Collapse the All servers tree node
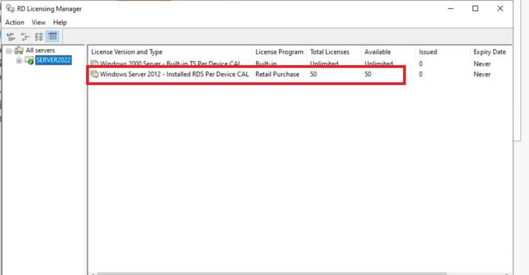Screen dimensions: 529x275 tap(9, 51)
